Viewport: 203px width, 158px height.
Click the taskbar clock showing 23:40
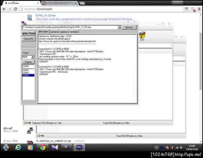[x=192, y=148]
